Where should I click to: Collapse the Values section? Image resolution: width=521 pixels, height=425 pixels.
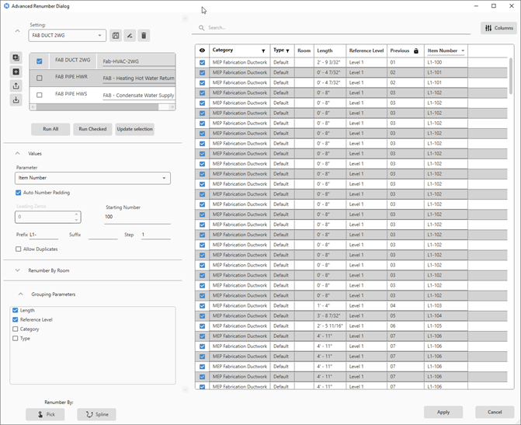tap(18, 153)
